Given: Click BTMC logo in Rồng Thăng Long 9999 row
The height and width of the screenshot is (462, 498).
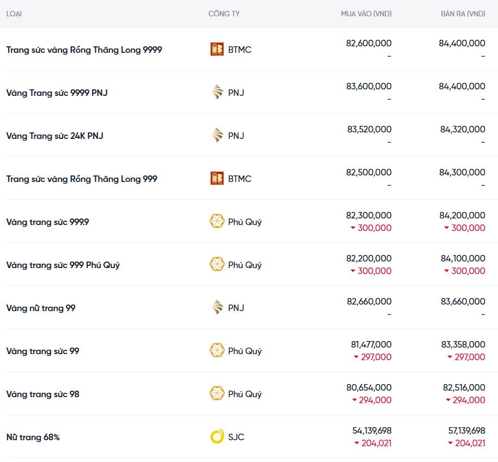Looking at the screenshot, I should pyautogui.click(x=217, y=49).
